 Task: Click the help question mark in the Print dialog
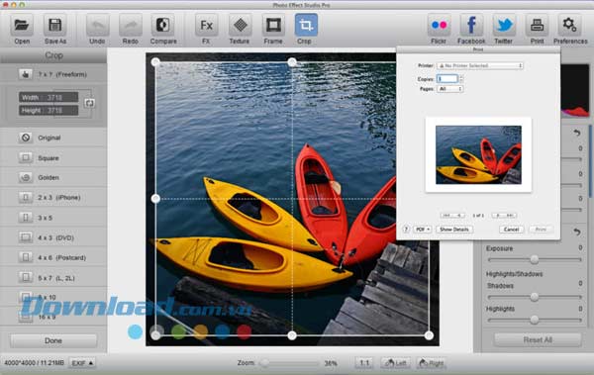406,230
